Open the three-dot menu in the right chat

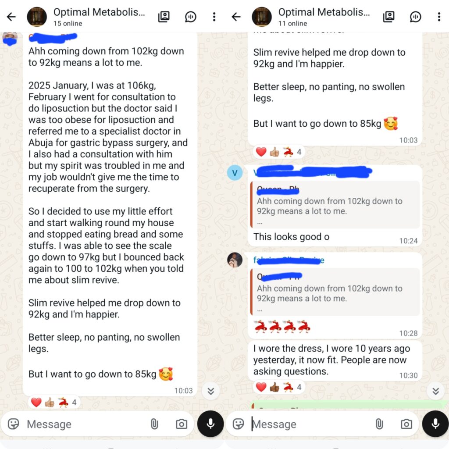tap(439, 17)
